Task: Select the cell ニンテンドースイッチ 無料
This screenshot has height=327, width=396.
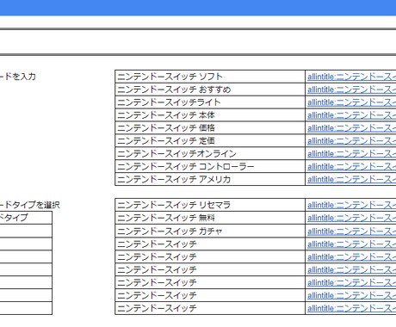Action: tap(210, 218)
